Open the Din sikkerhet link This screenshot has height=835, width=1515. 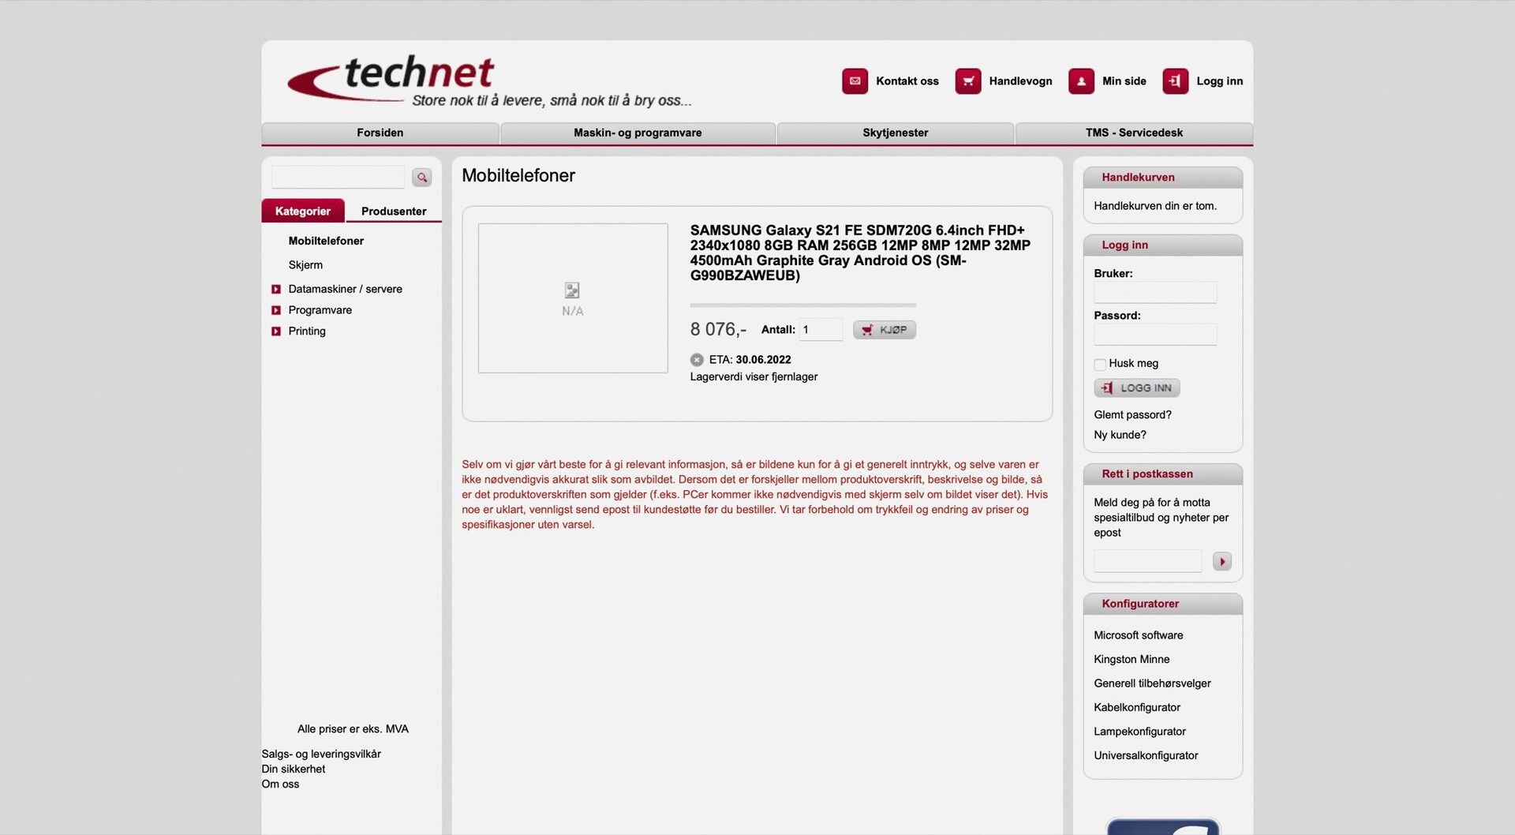point(294,769)
